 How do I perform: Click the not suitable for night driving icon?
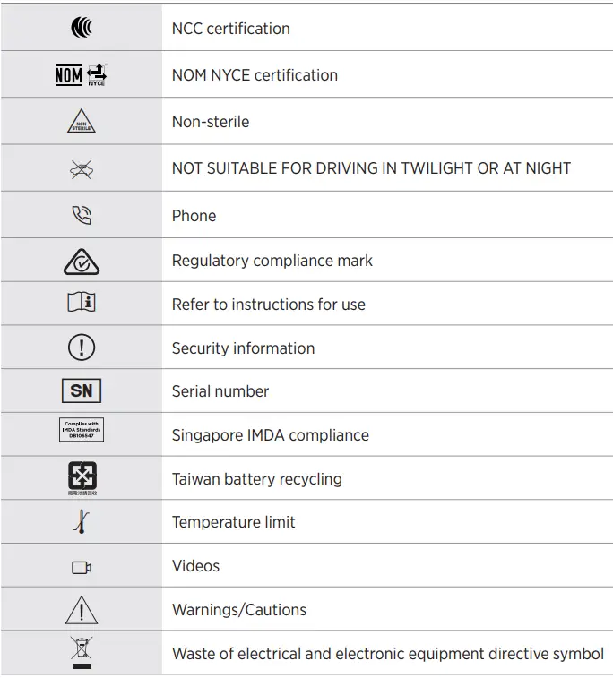[82, 169]
